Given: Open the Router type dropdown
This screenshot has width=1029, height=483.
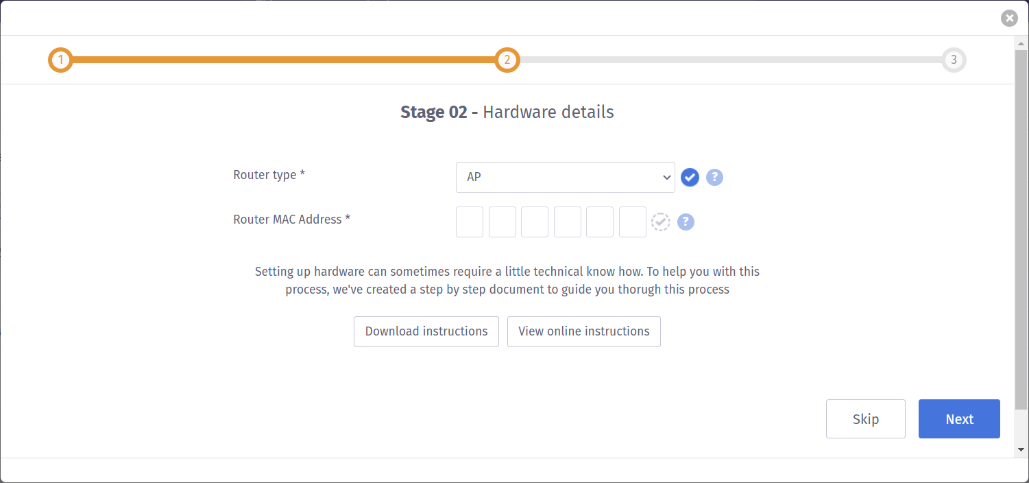Looking at the screenshot, I should pos(565,178).
